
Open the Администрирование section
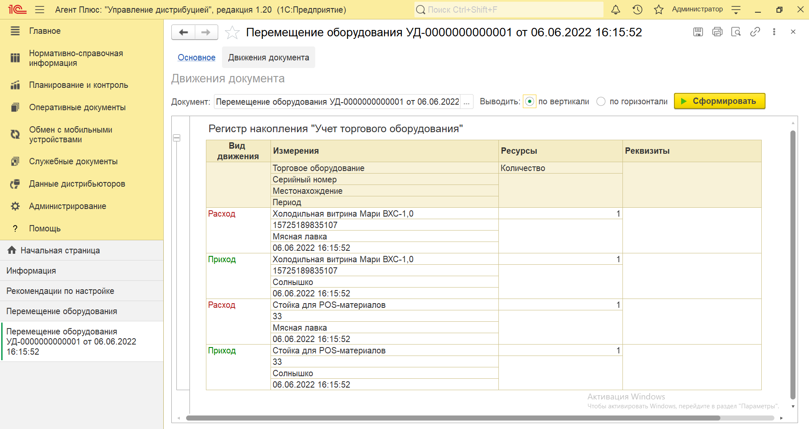68,206
